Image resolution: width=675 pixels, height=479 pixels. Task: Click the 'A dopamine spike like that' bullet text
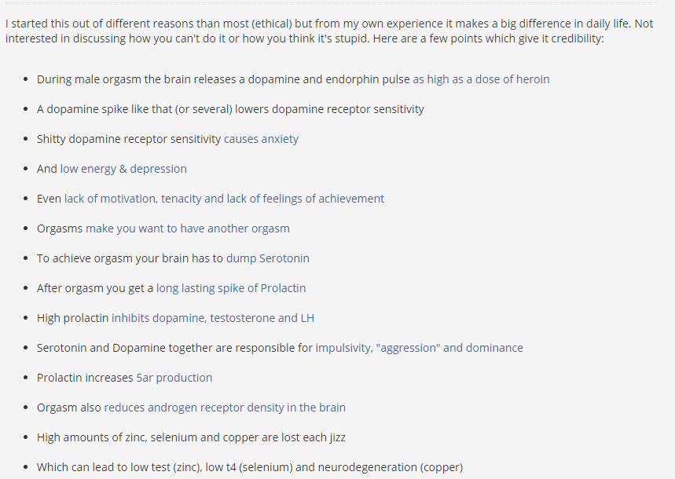(230, 109)
